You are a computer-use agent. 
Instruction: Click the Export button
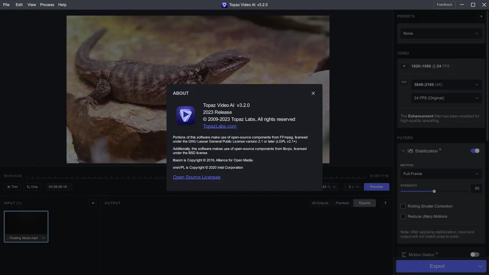click(x=437, y=266)
